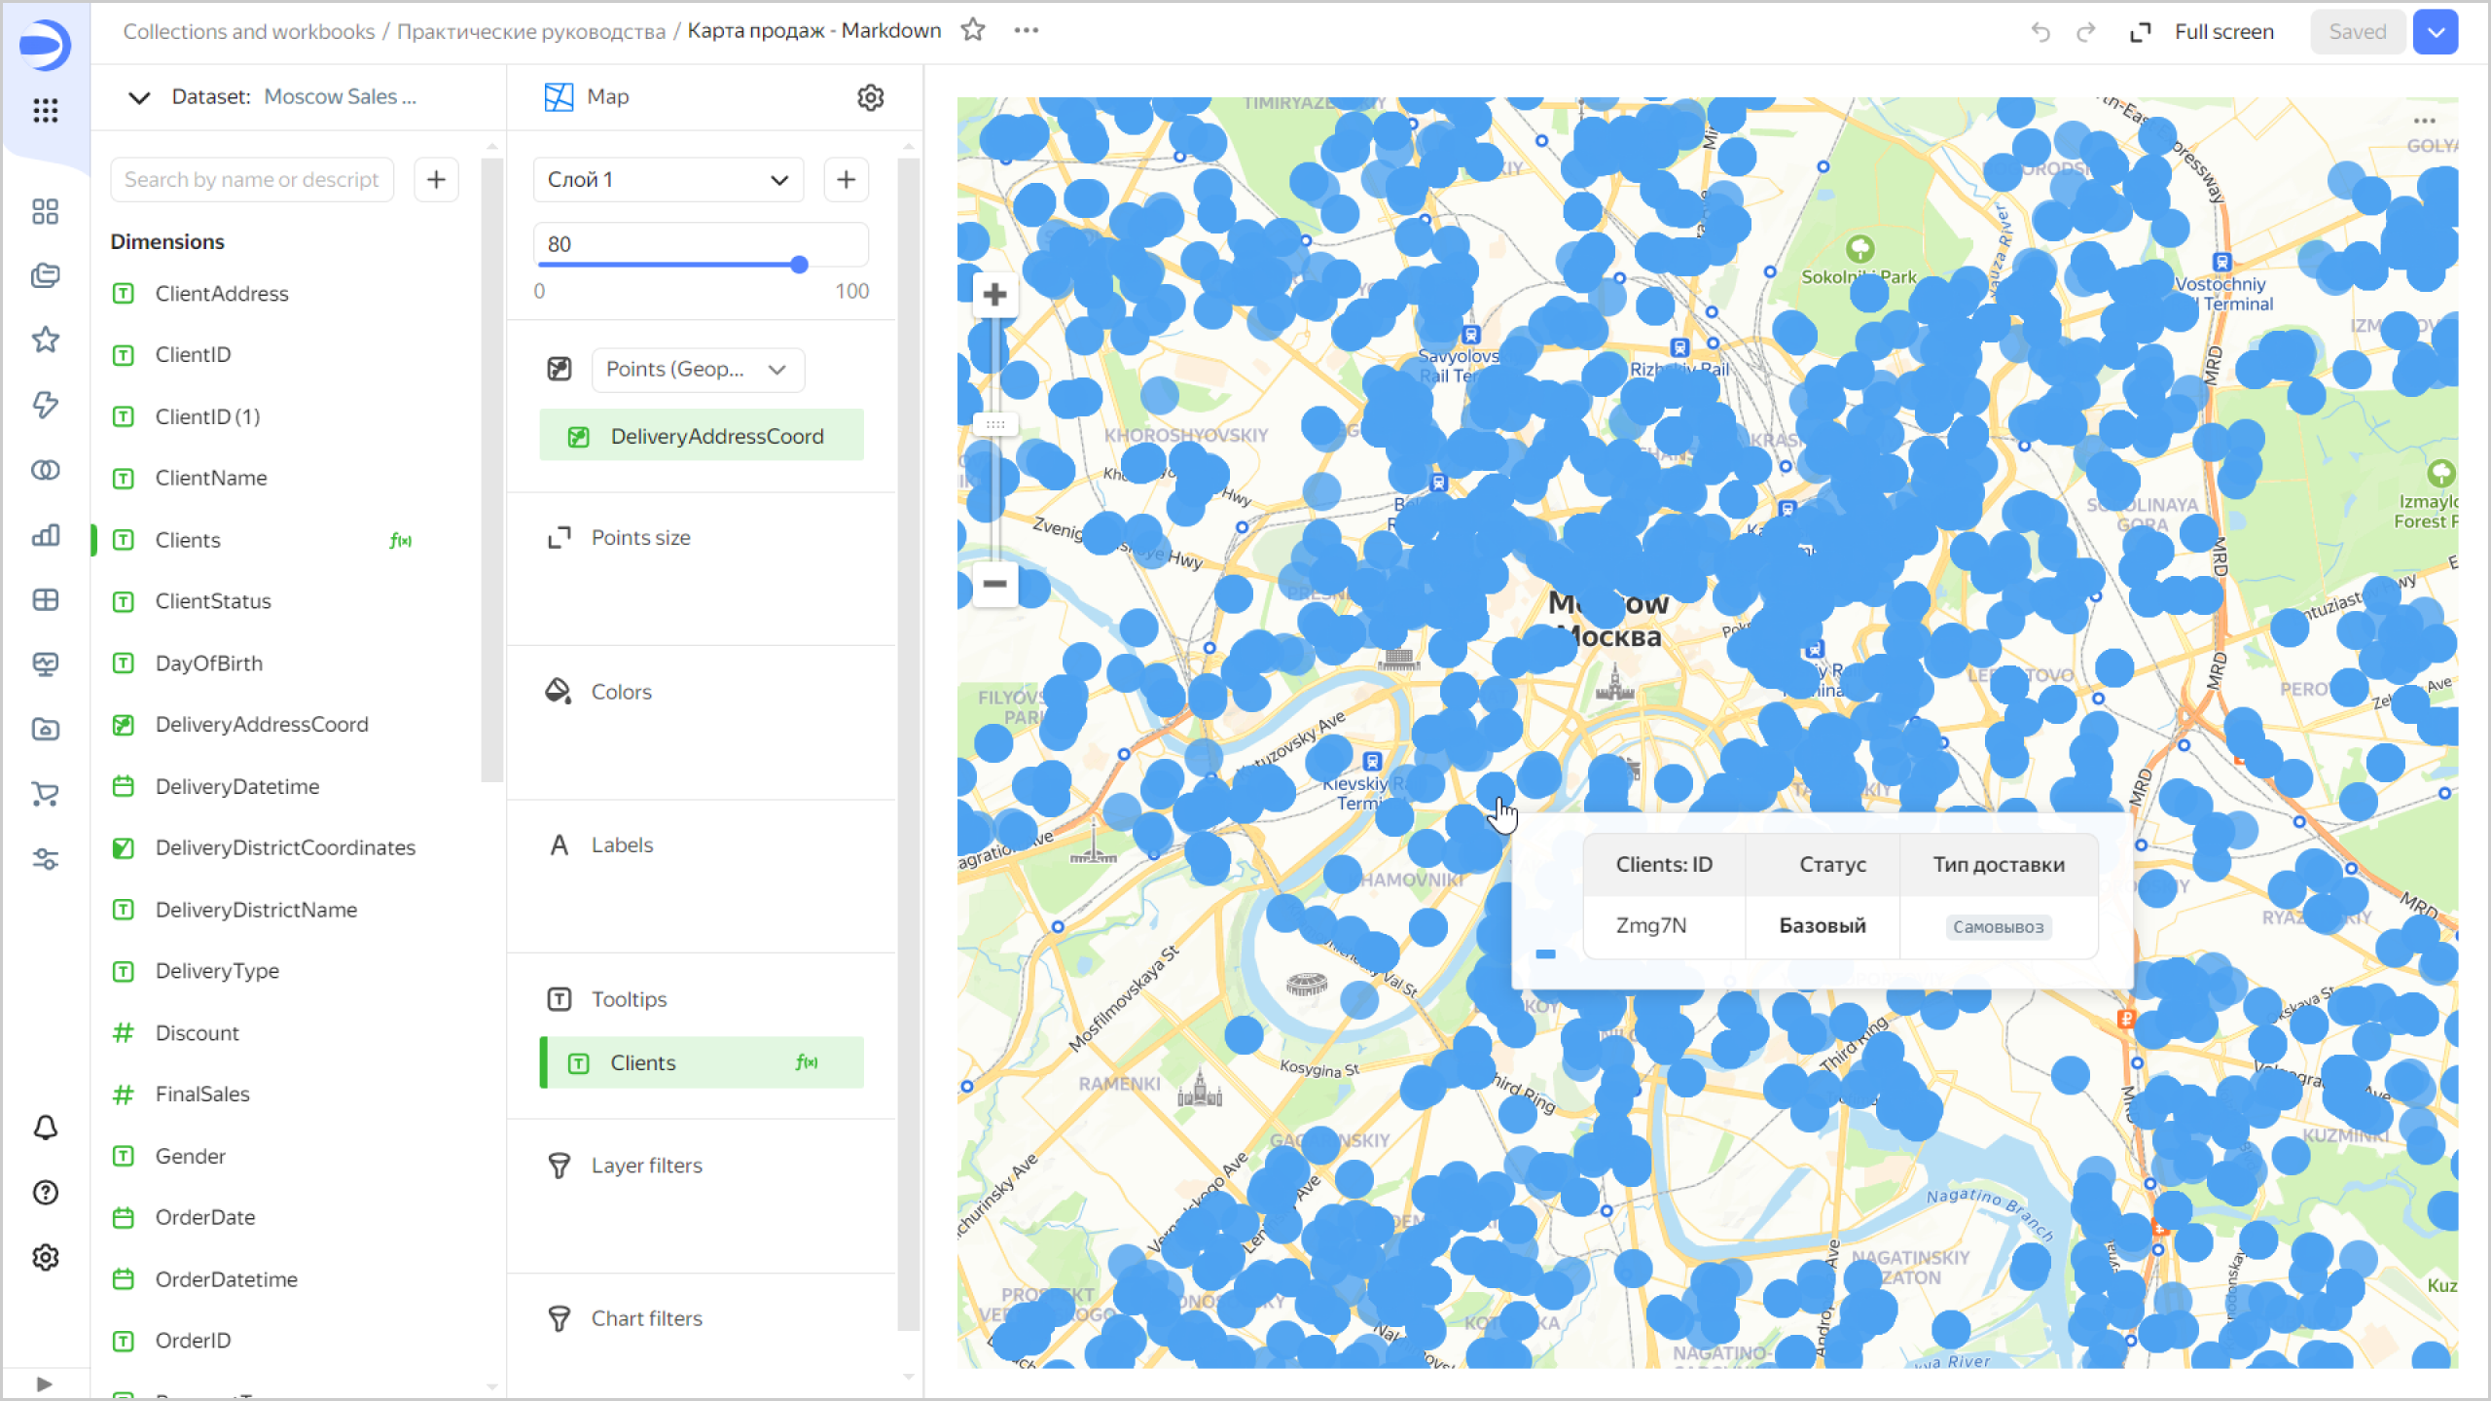2491x1401 pixels.
Task: Open the chart settings gear icon
Action: pyautogui.click(x=870, y=97)
